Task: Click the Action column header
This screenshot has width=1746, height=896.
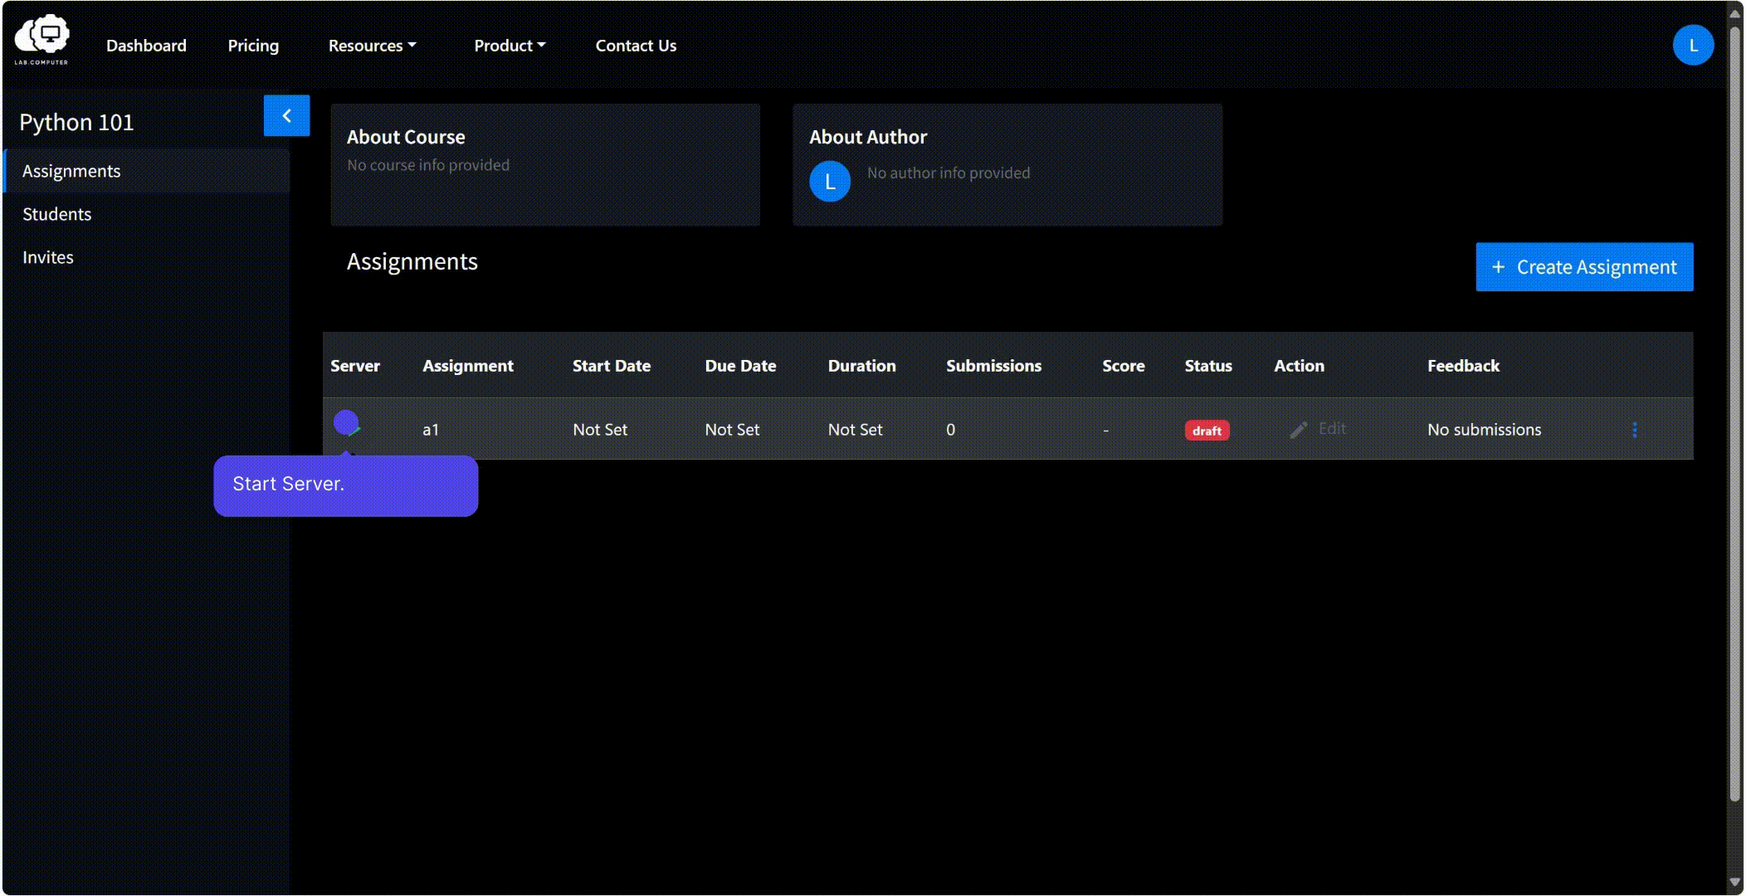Action: click(x=1299, y=366)
